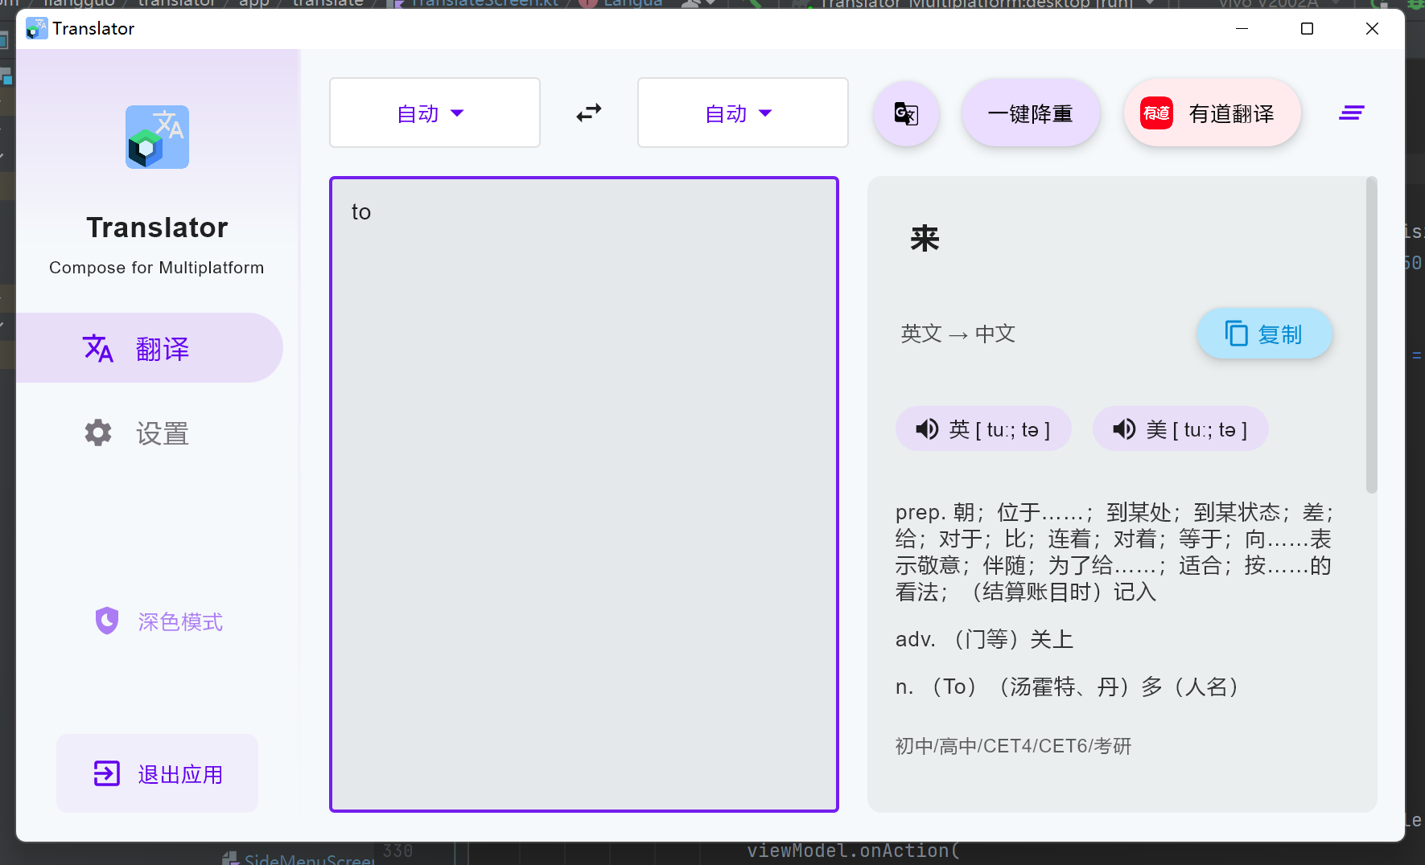The width and height of the screenshot is (1425, 865).
Task: Click the adv. (门等) 关上 definition
Action: coord(984,639)
